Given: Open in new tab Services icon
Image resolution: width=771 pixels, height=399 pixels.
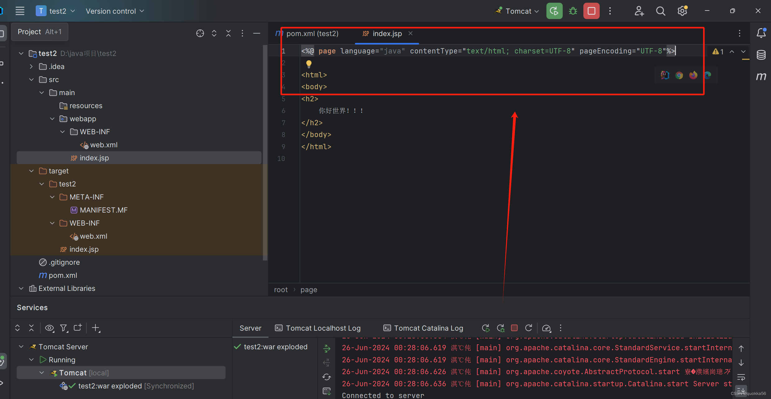Looking at the screenshot, I should pos(78,328).
